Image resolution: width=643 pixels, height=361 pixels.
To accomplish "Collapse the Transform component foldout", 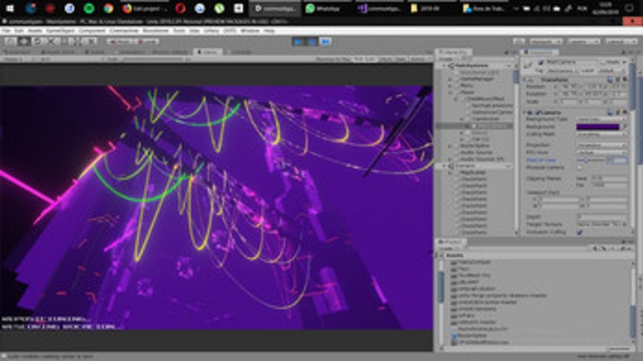I will [524, 80].
